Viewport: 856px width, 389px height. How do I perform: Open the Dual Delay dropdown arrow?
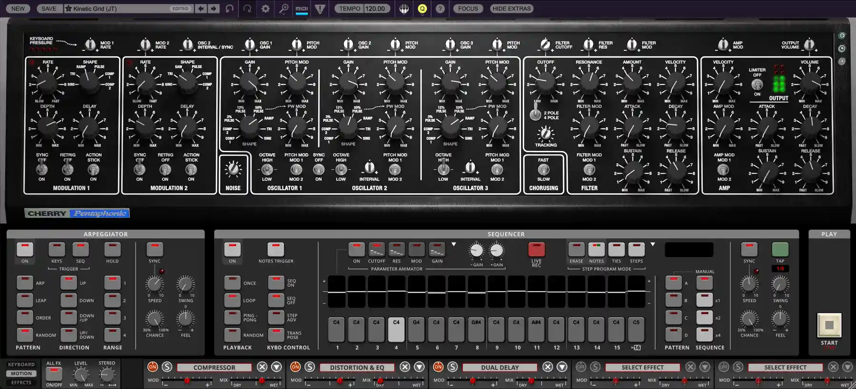562,367
